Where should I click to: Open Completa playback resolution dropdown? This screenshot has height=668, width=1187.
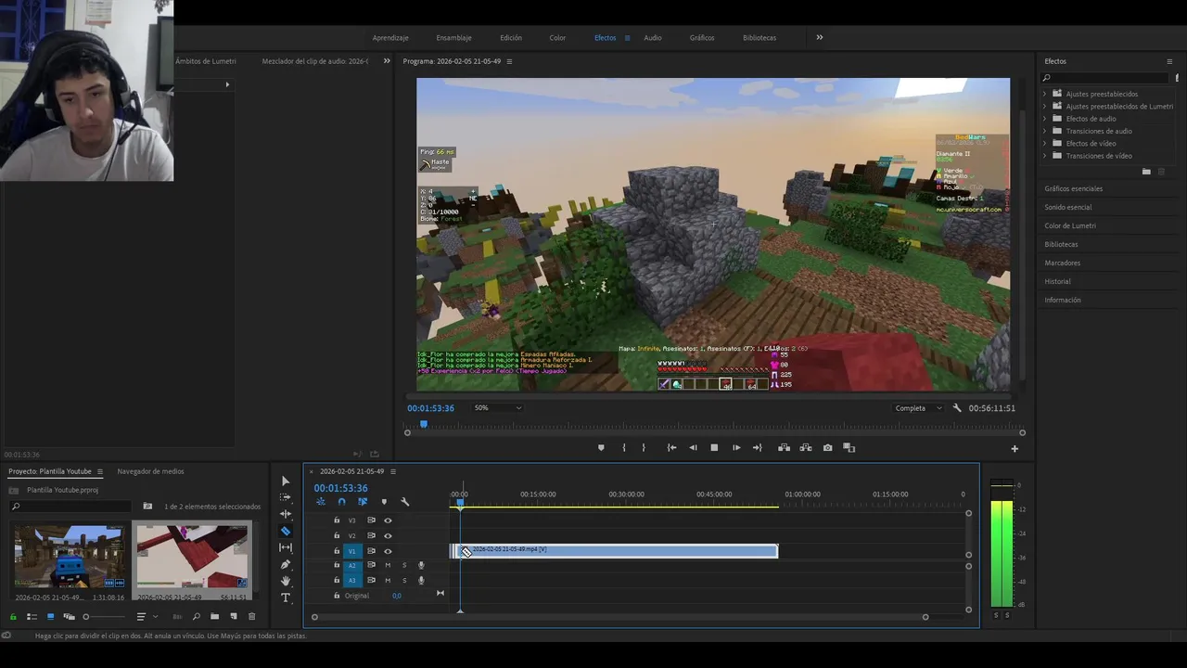coord(918,408)
